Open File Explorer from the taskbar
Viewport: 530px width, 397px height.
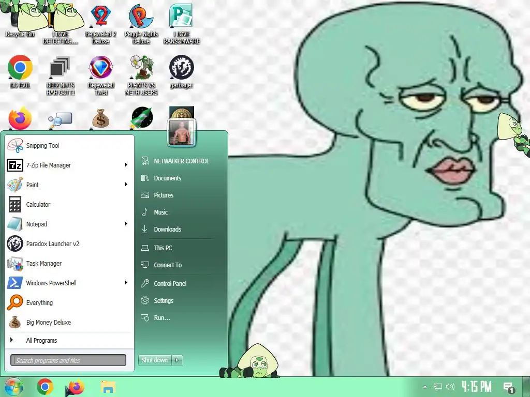click(108, 387)
